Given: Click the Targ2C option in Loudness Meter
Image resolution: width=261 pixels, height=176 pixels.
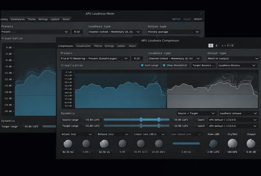Looking at the screenshot, I should point(187,19).
